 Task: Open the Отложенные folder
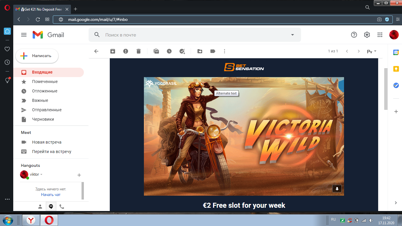click(x=49, y=91)
